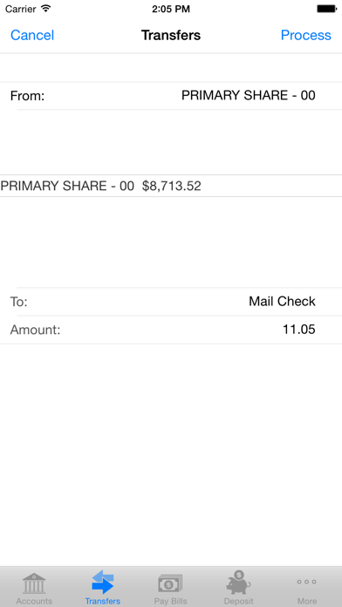The image size is (342, 607).
Task: Tap the More tab label
Action: (307, 601)
